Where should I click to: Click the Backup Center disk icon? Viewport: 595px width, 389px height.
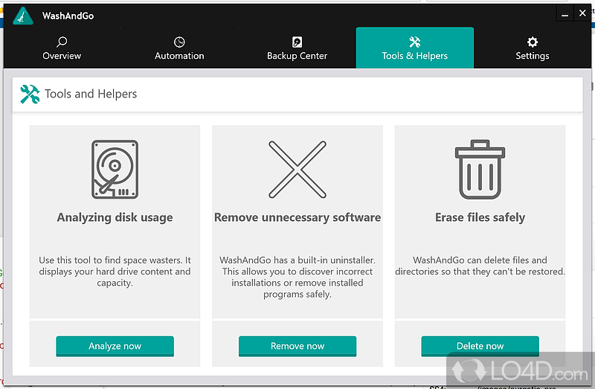coord(297,42)
